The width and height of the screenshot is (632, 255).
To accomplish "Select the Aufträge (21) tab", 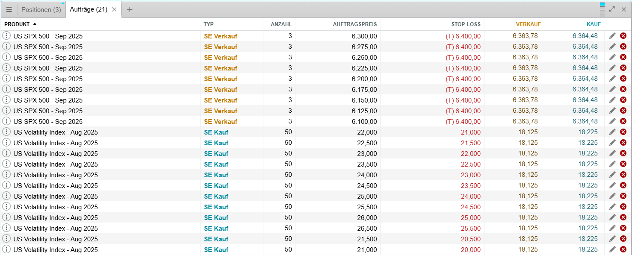I will point(89,9).
